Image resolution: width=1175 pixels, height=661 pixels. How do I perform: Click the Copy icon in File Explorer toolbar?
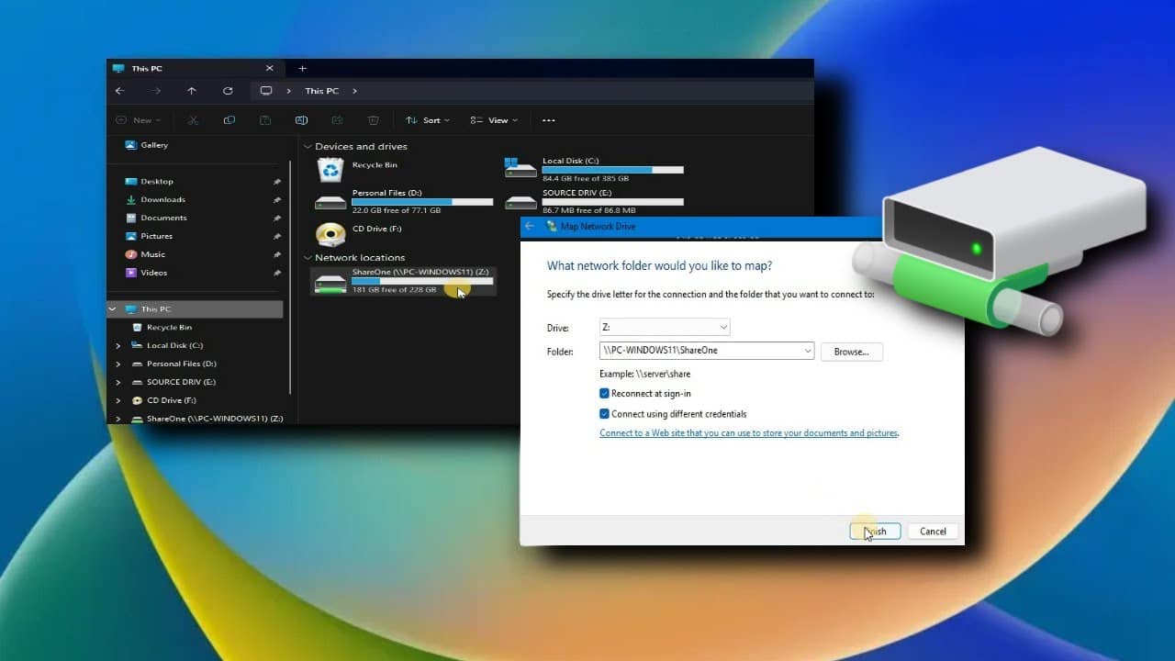(x=229, y=120)
